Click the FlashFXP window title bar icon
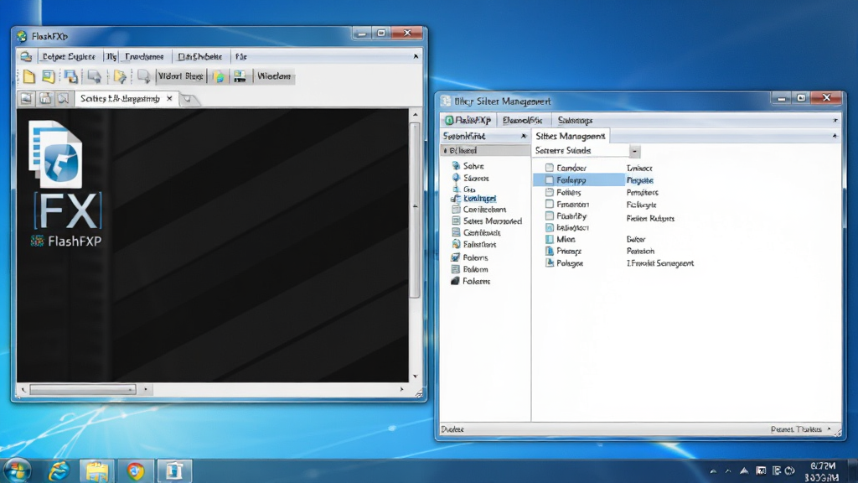 tap(22, 36)
